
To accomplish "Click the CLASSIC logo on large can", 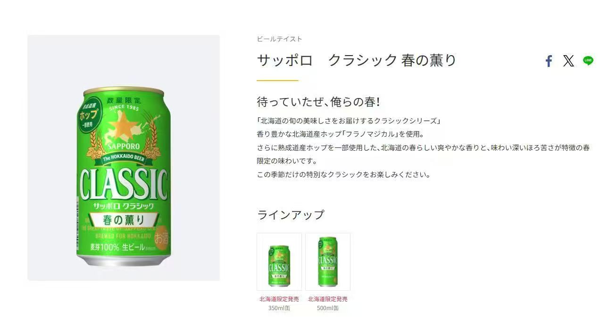I will point(123,185).
